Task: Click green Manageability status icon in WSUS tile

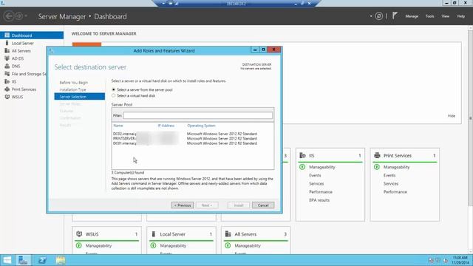Action: pyautogui.click(x=79, y=245)
